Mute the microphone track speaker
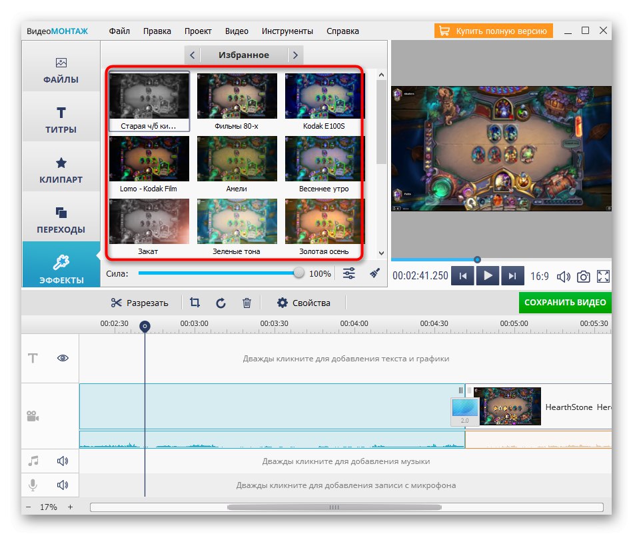633x536 pixels. click(x=63, y=485)
